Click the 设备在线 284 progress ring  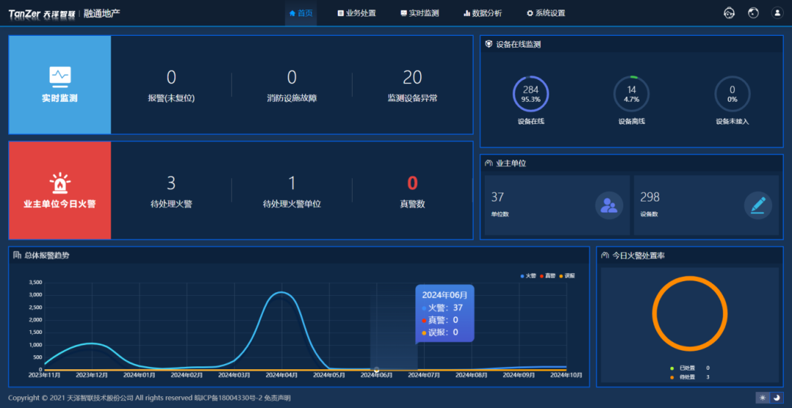tap(530, 94)
